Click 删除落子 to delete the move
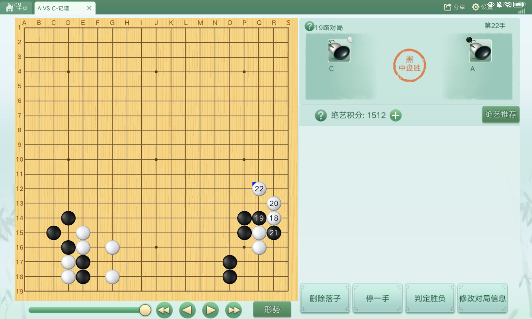 325,298
